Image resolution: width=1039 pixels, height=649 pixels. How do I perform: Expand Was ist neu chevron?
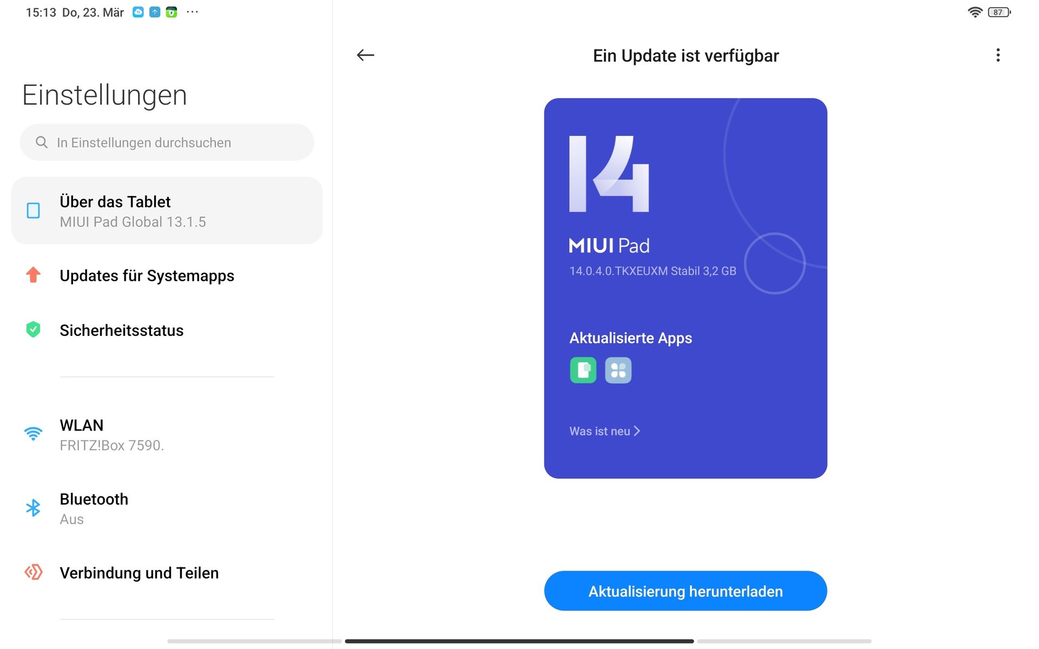[636, 431]
